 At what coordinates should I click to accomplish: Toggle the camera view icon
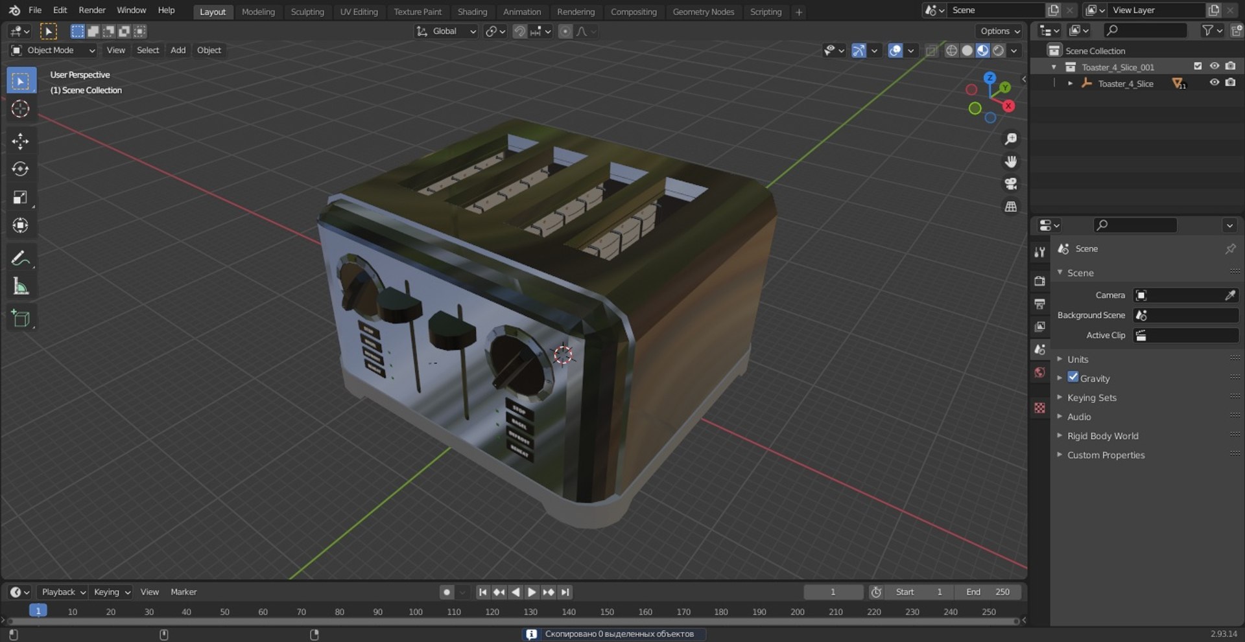1010,184
